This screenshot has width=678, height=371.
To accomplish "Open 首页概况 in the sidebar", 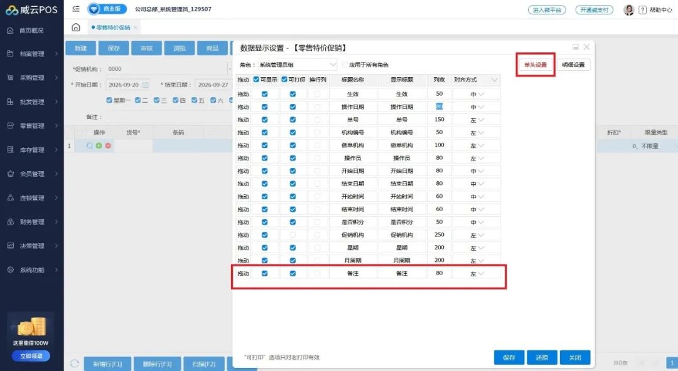I will 31,31.
